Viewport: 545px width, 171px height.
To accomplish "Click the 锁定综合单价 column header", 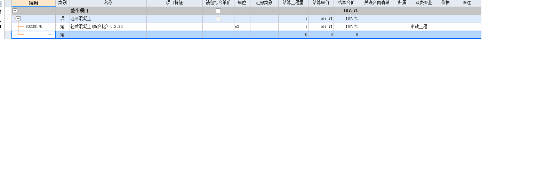I will (x=218, y=3).
